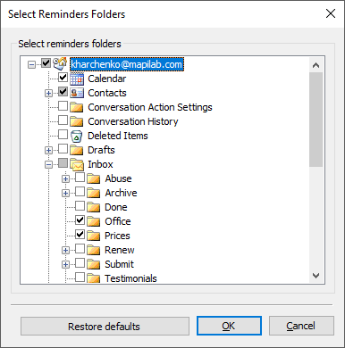345x348 pixels.
Task: Select the Office folder label
Action: [x=118, y=221]
